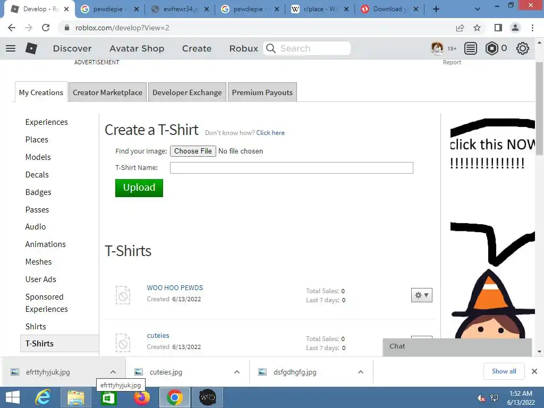
Task: Reload the page with refresh icon
Action: 46,28
